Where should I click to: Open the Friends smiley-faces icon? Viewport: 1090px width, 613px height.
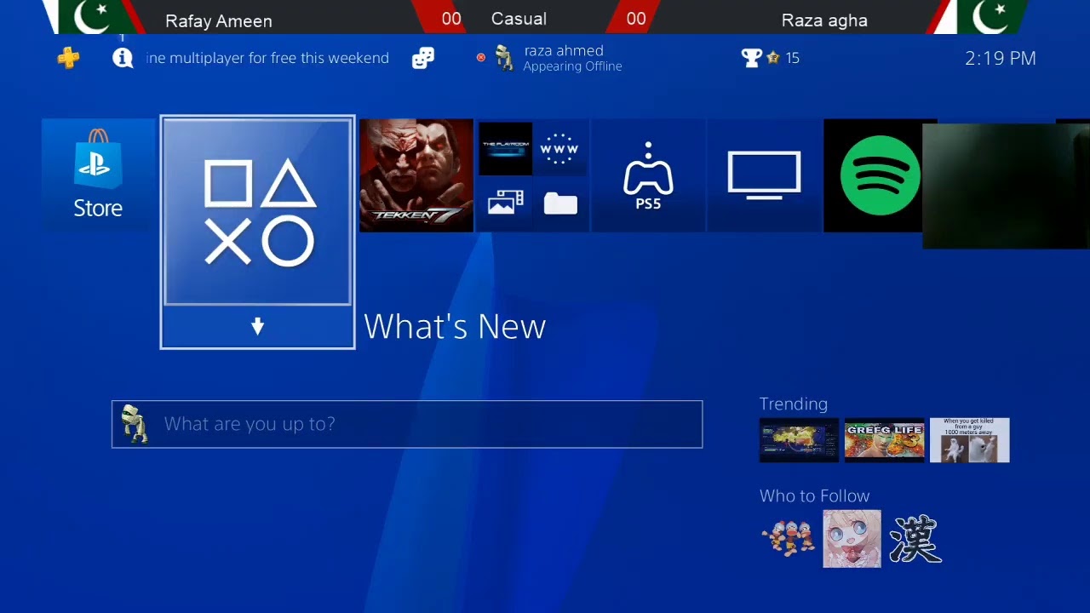click(422, 58)
